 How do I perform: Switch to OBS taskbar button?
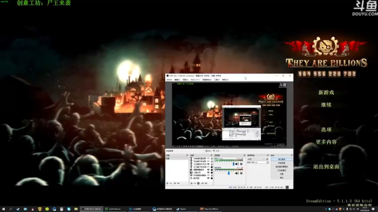tap(92, 209)
